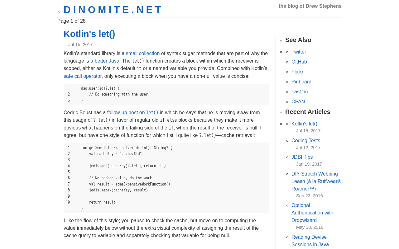Open Reading Devise Sessions in Java article

pyautogui.click(x=310, y=241)
